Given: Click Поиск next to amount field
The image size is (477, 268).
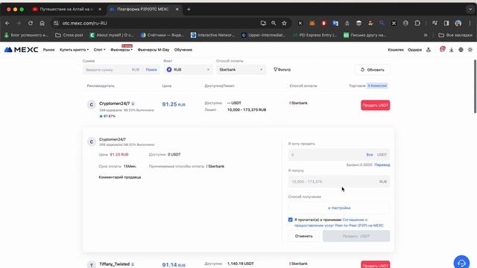Looking at the screenshot, I should point(151,69).
